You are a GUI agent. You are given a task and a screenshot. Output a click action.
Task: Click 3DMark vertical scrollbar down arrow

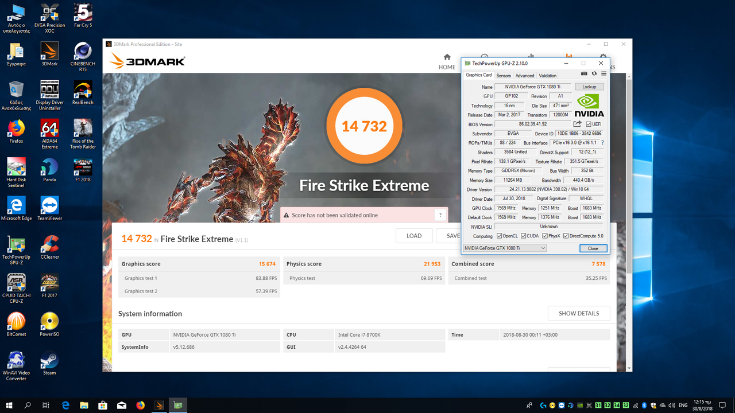coord(629,368)
